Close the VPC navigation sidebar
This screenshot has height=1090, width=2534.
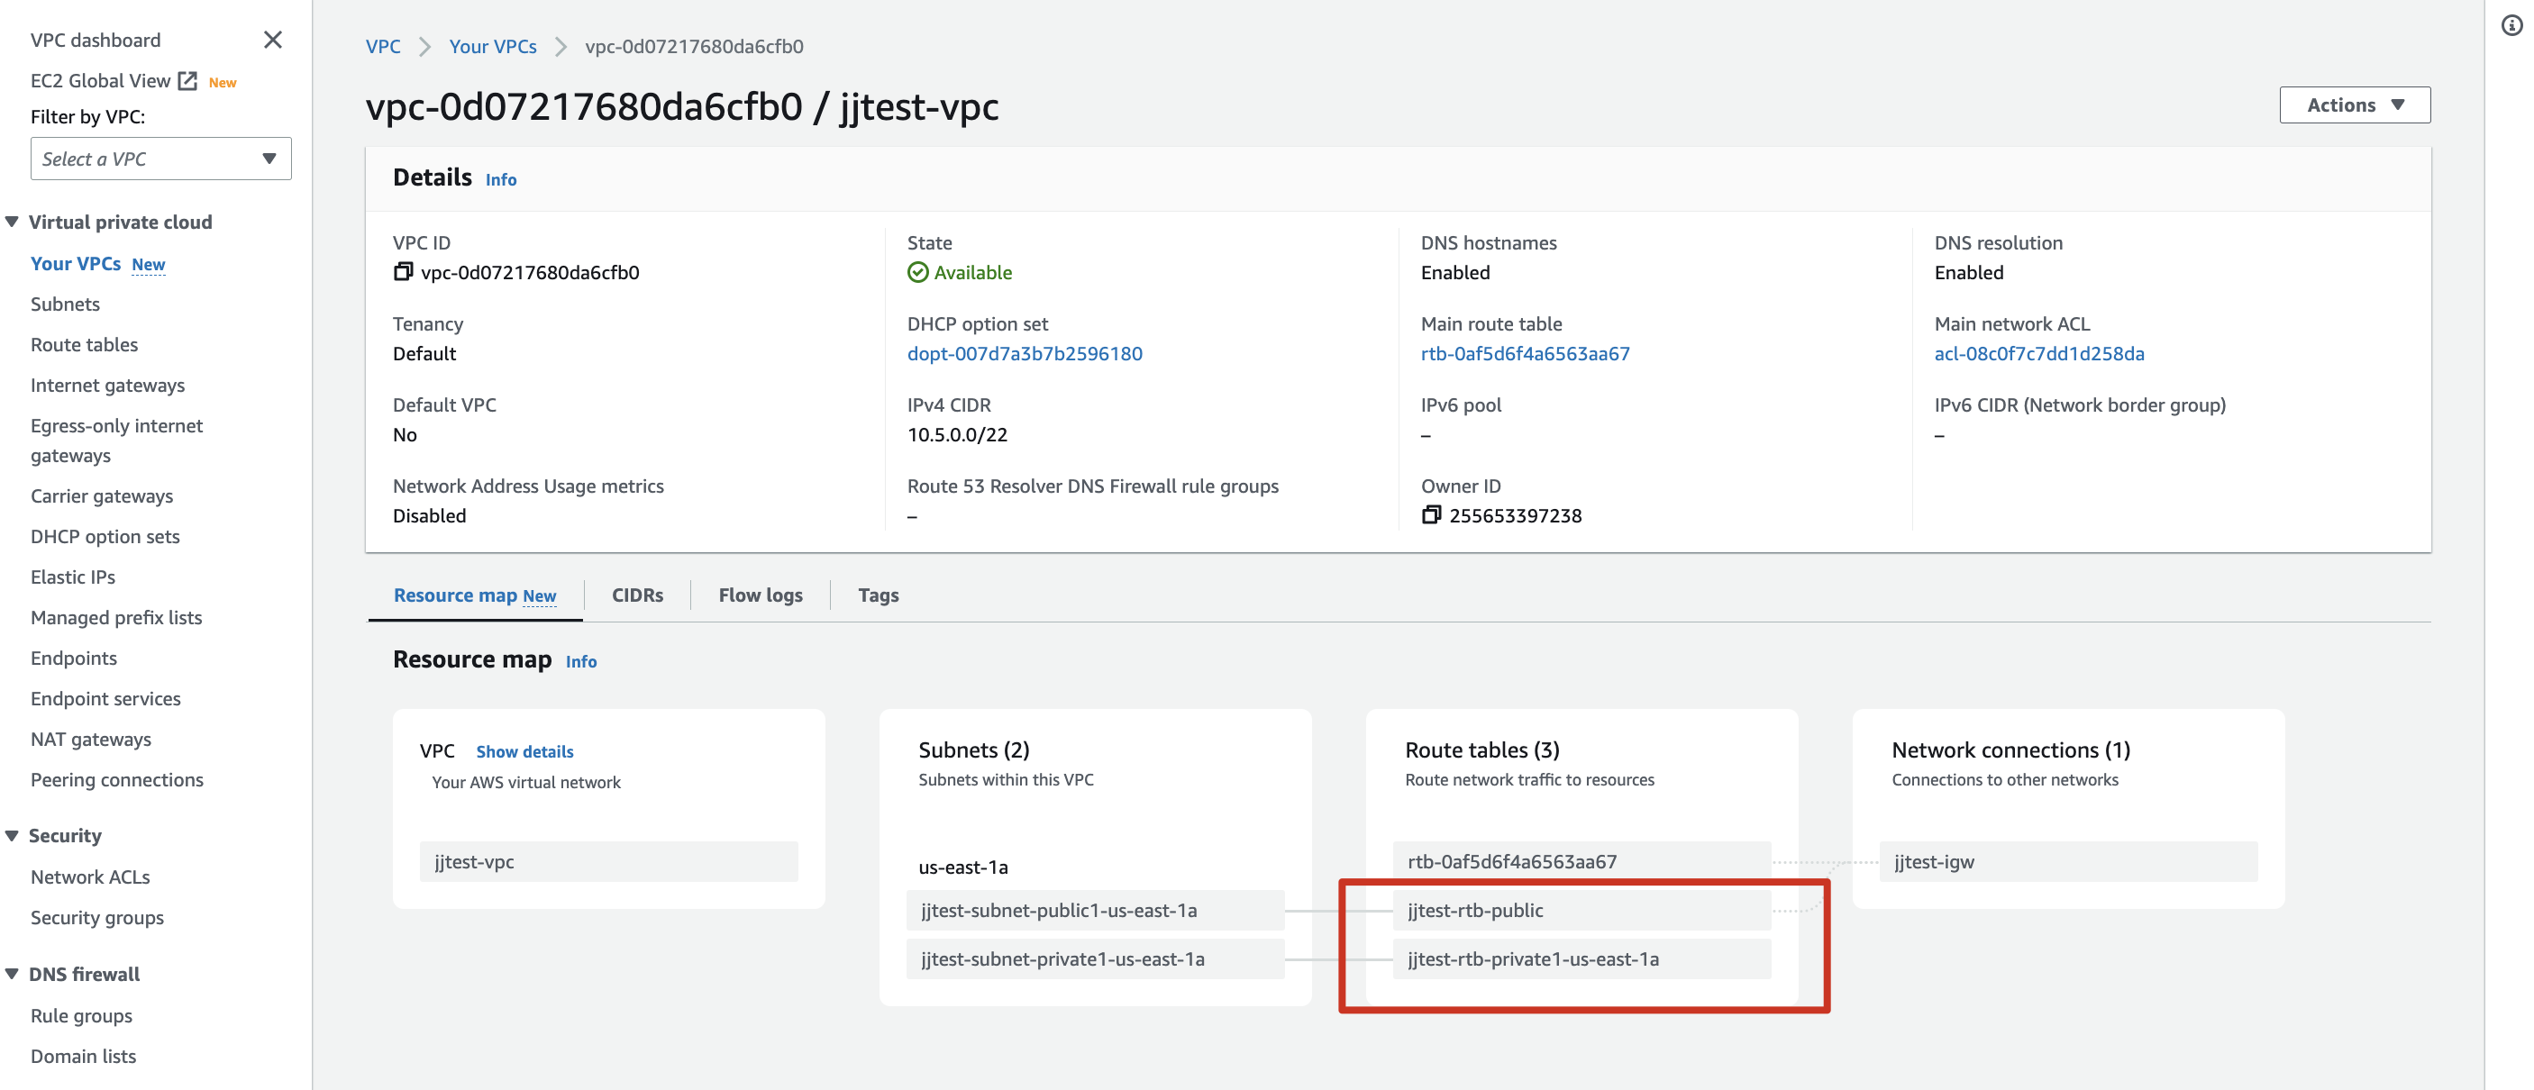[x=272, y=40]
